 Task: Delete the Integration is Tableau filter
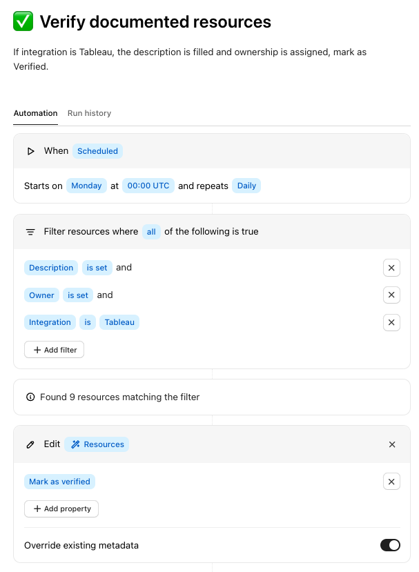coord(391,322)
